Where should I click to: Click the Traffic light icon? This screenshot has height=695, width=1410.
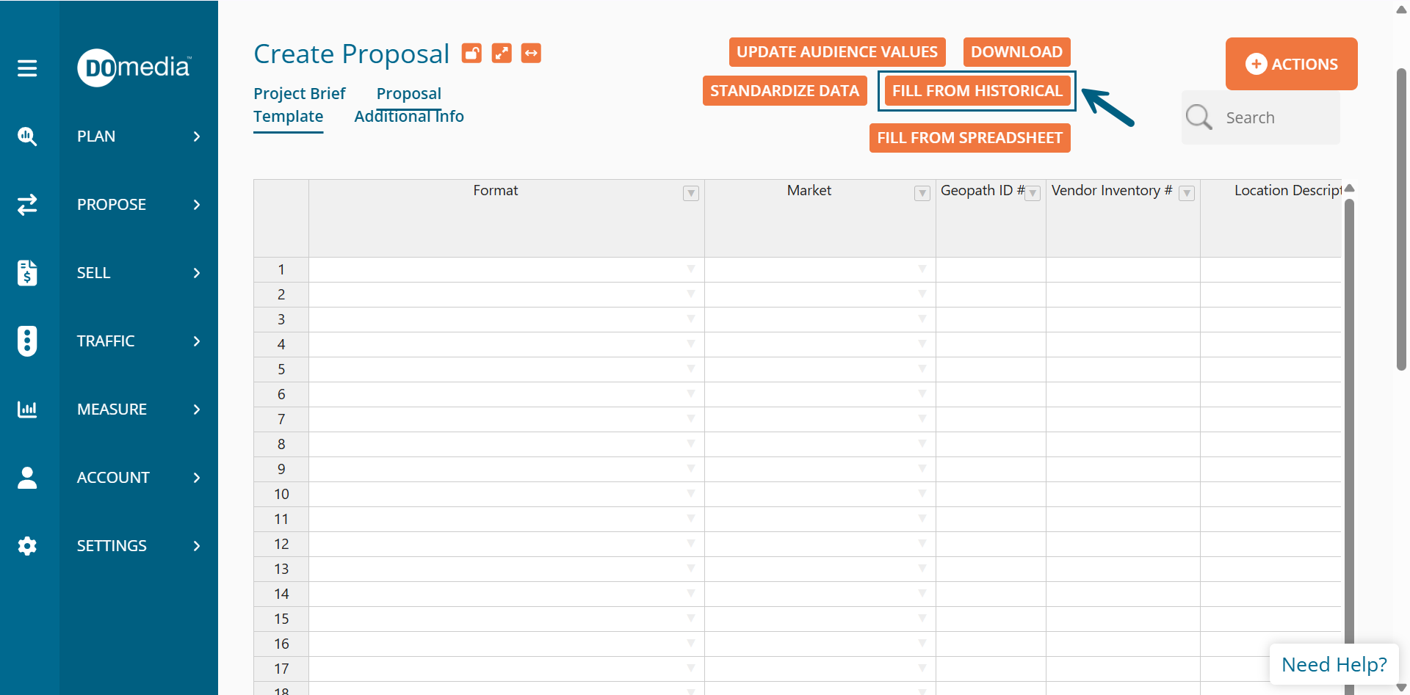pyautogui.click(x=27, y=341)
